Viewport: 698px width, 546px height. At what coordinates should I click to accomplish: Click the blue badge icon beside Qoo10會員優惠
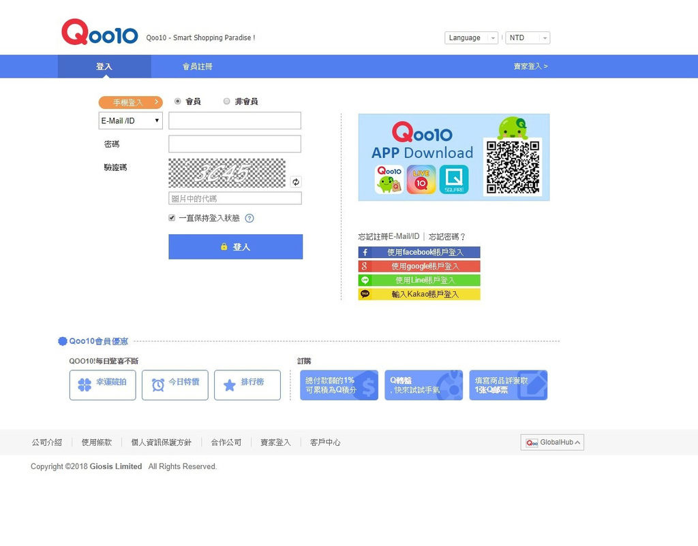(63, 342)
